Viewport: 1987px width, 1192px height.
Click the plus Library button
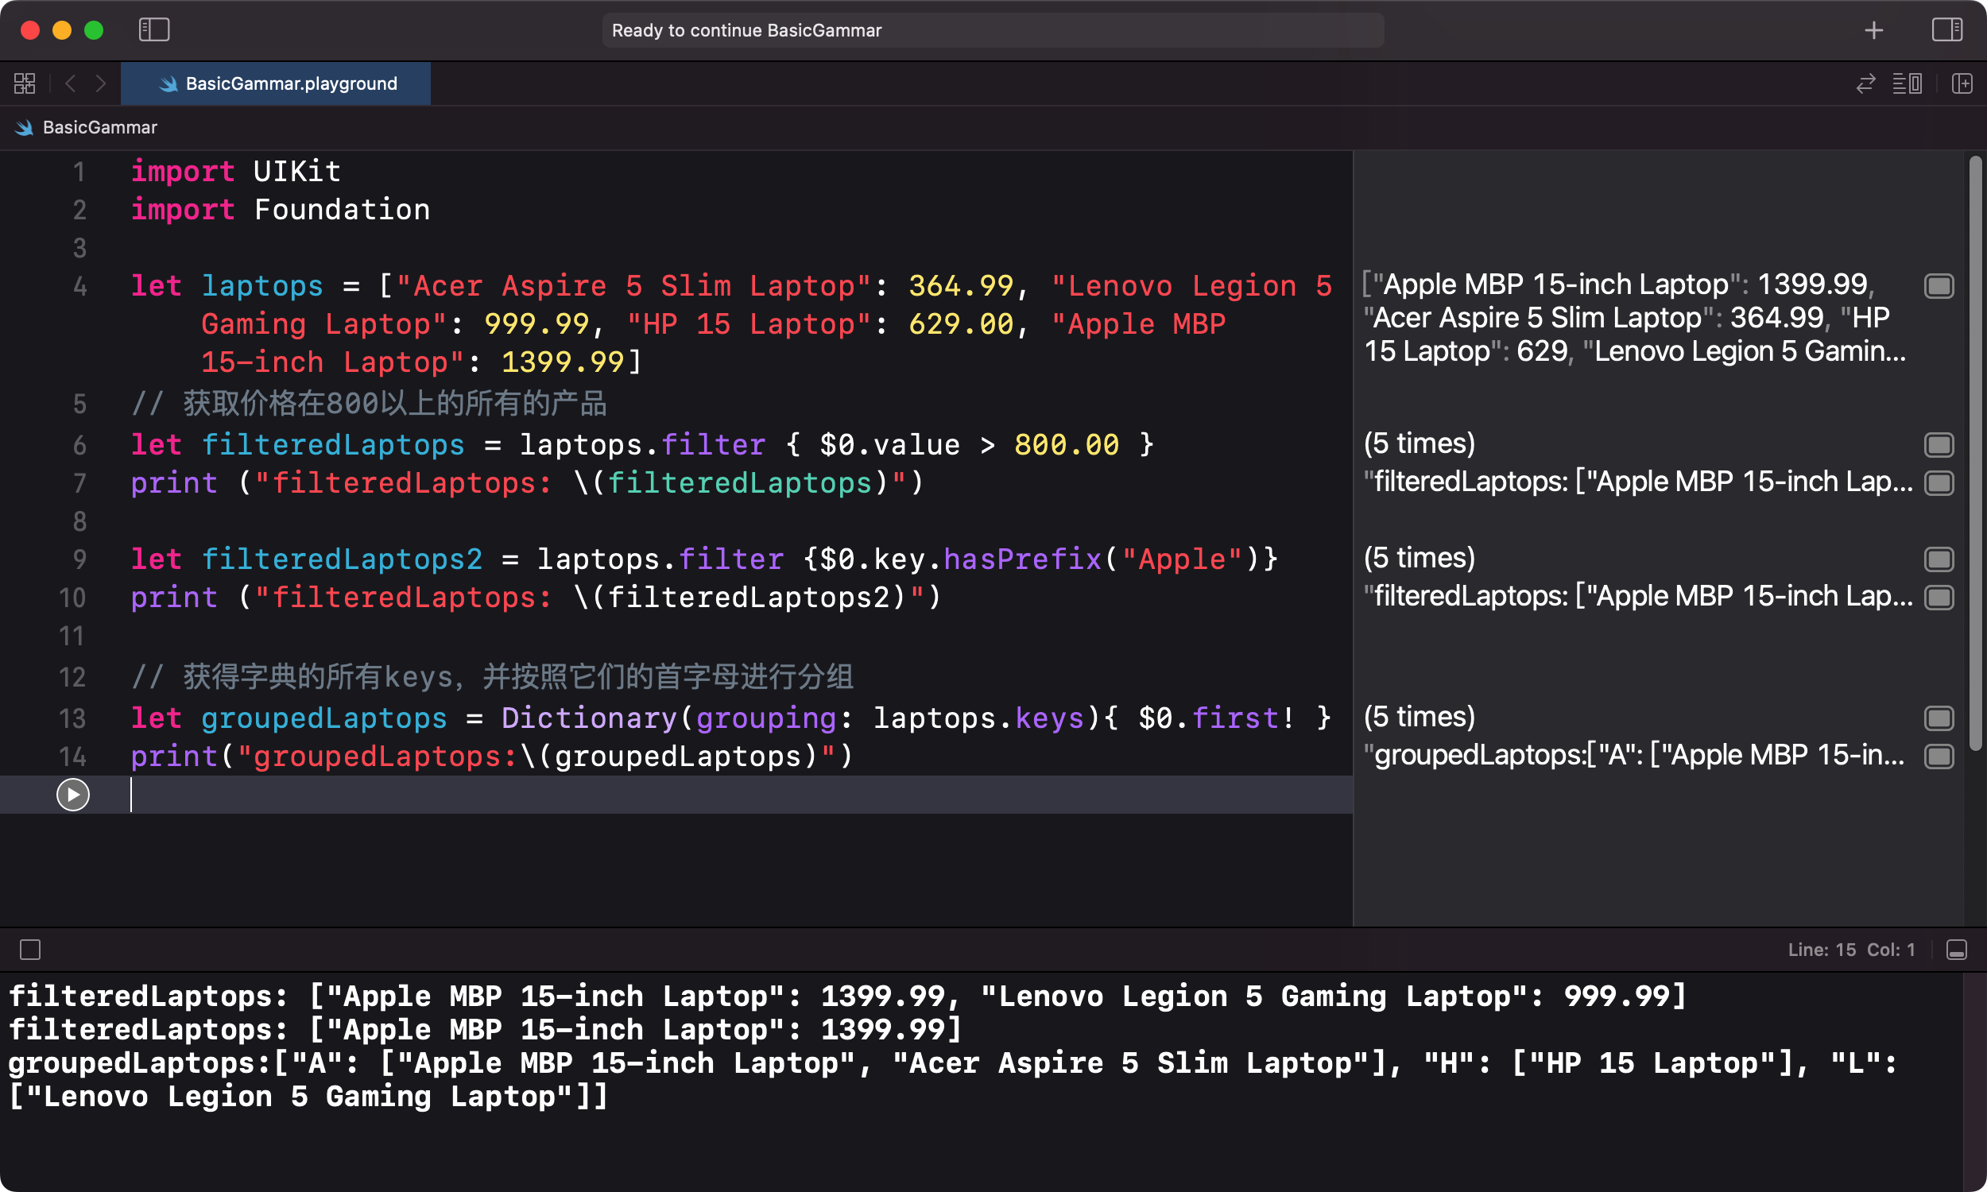coord(1874,29)
